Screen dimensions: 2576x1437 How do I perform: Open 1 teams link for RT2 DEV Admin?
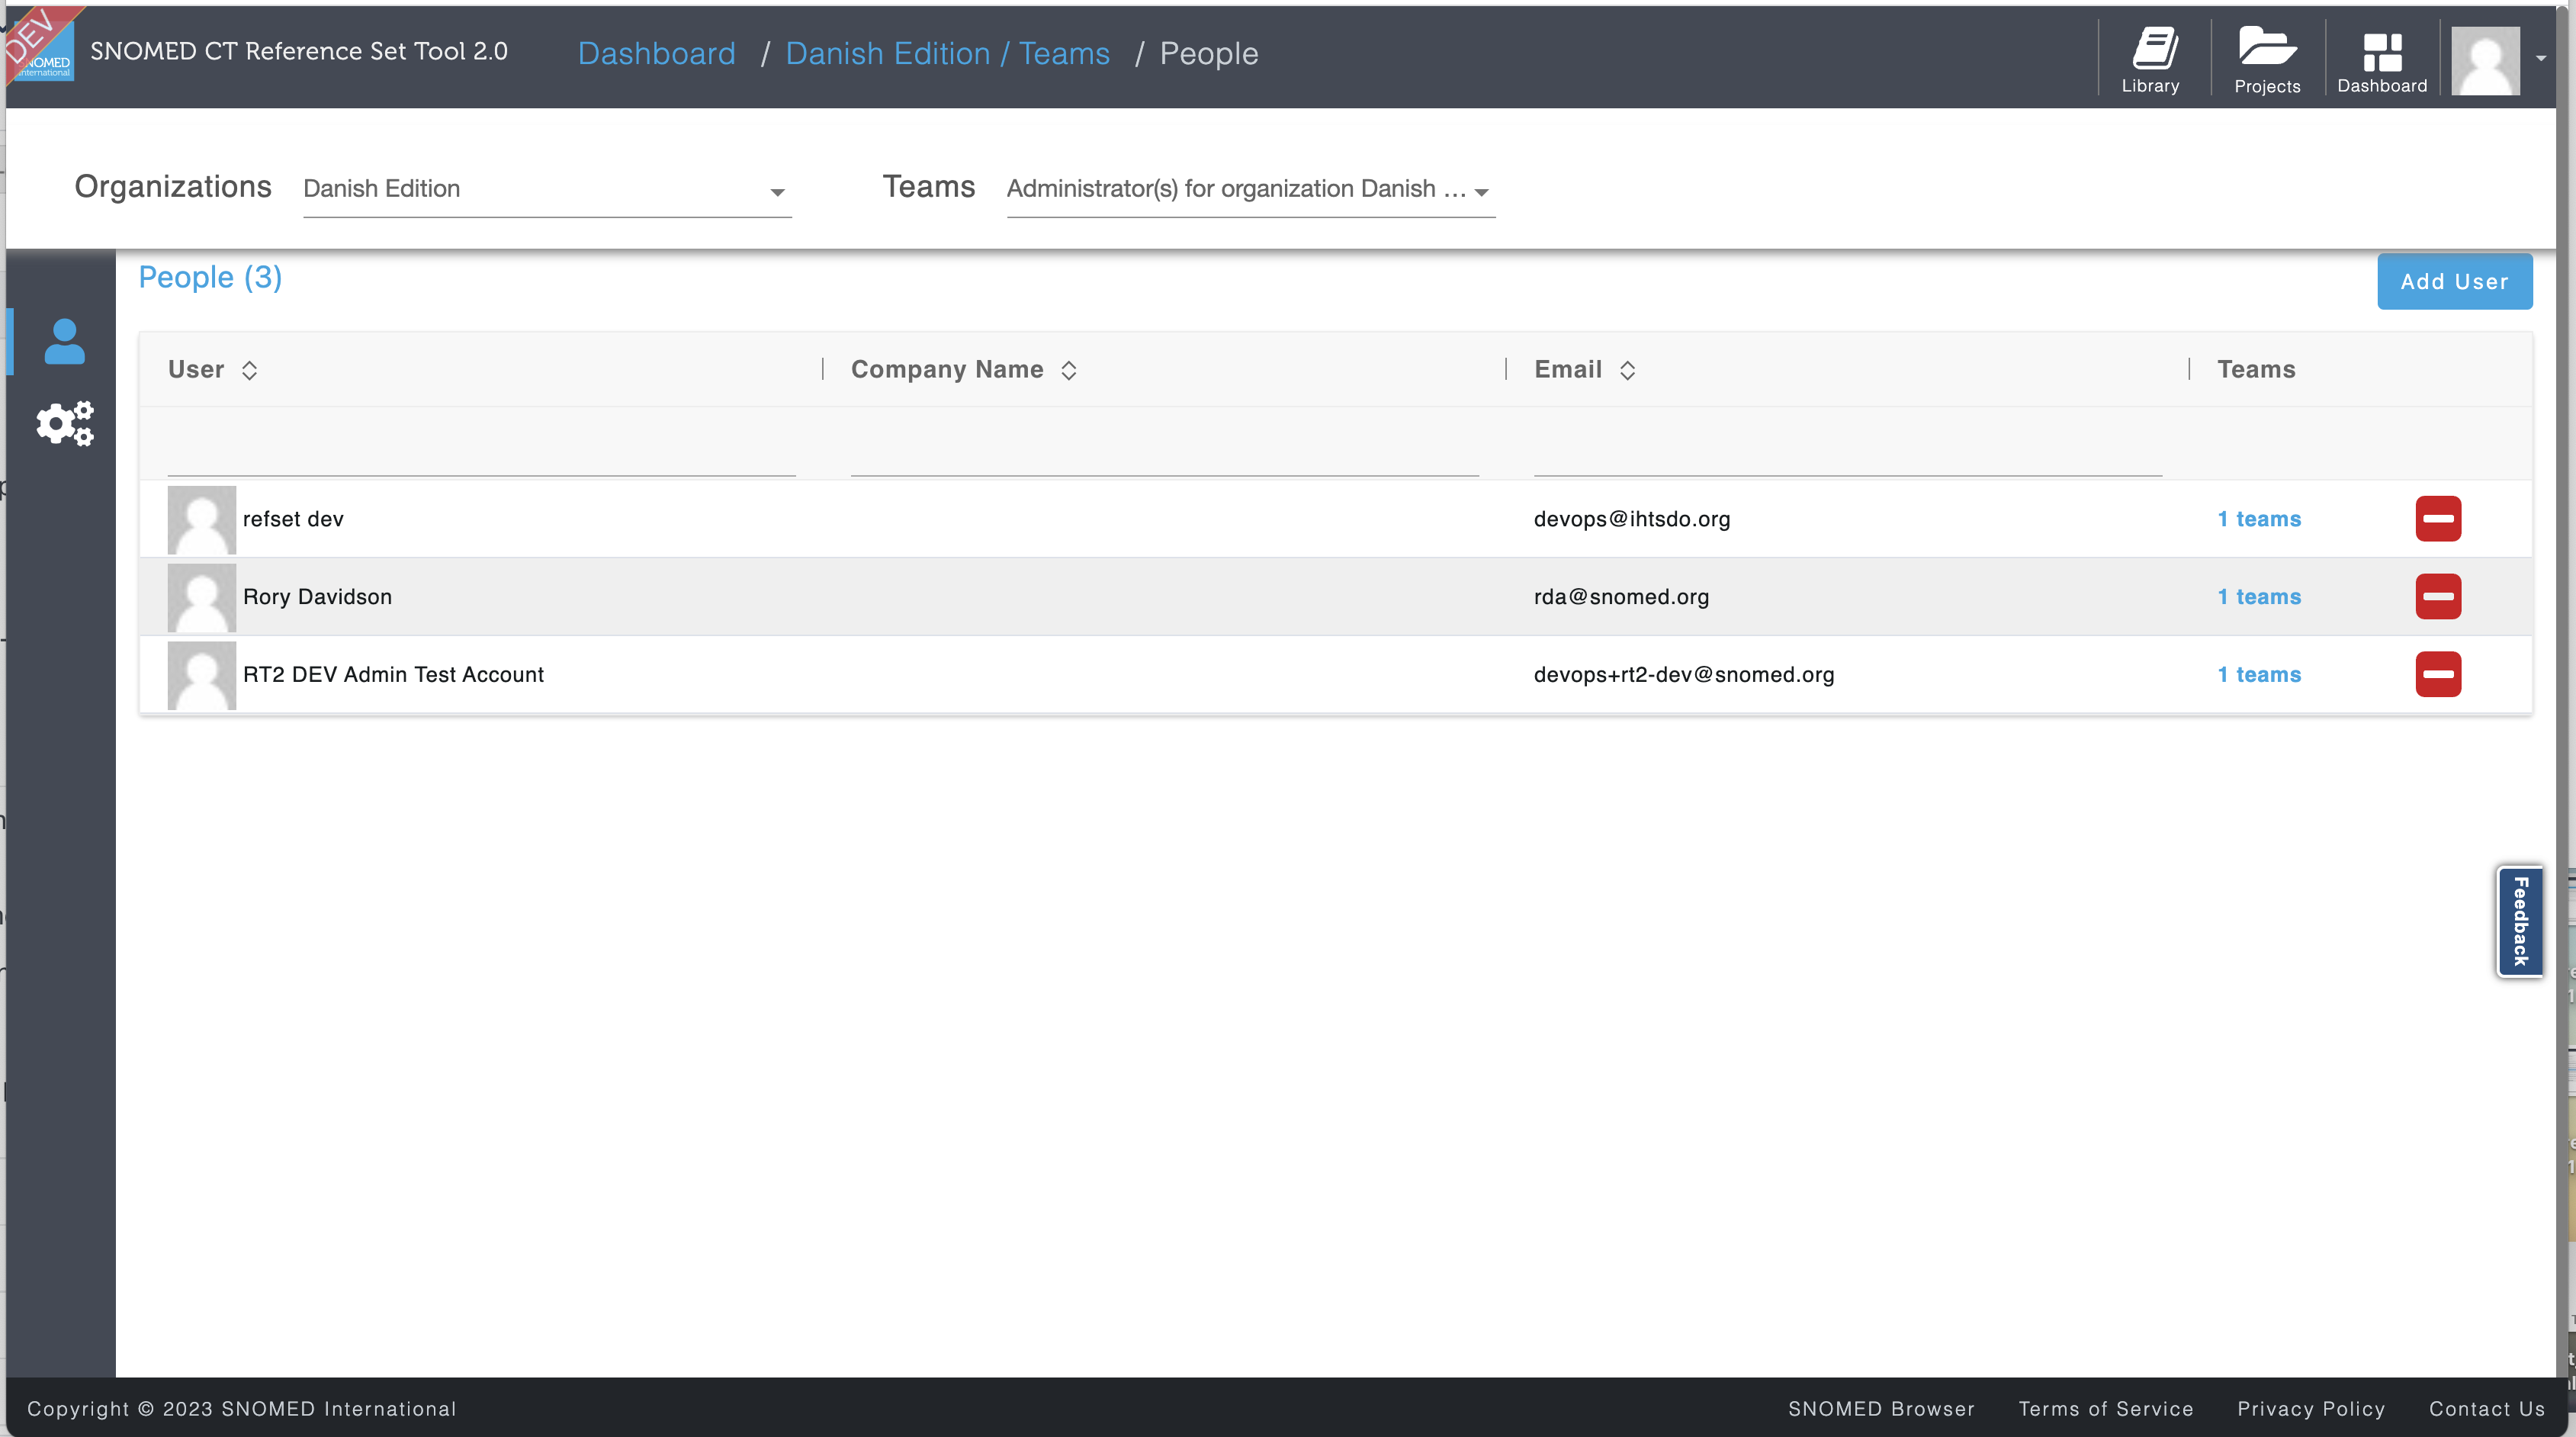coord(2259,675)
